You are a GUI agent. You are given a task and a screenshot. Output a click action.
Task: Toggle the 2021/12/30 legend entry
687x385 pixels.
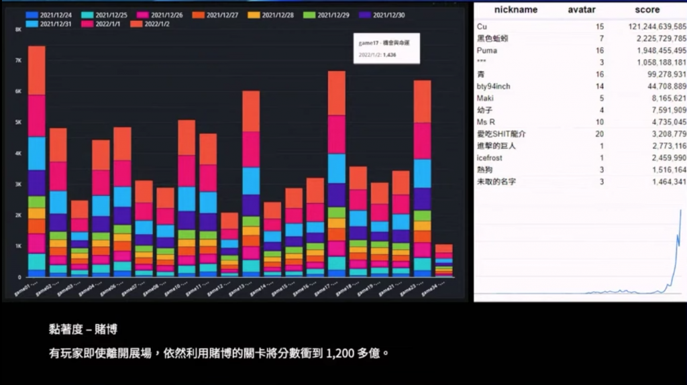click(x=382, y=15)
